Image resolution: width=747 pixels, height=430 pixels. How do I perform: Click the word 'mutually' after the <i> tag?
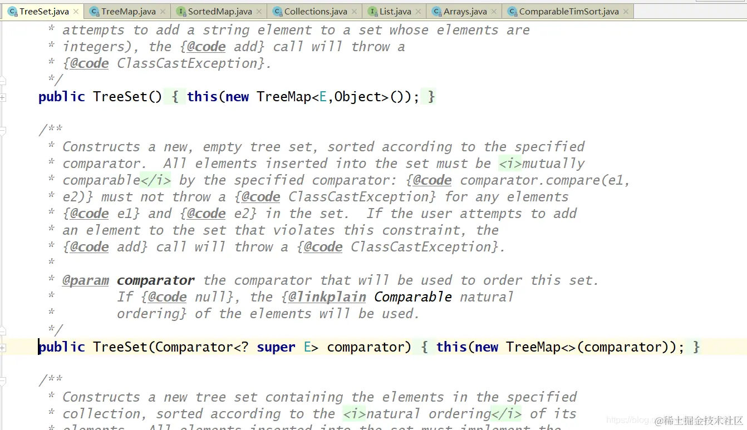coord(553,164)
